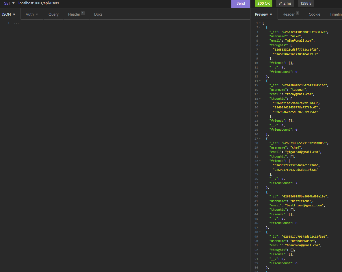
Task: Click the 1298 B response size badge
Action: tap(306, 3)
